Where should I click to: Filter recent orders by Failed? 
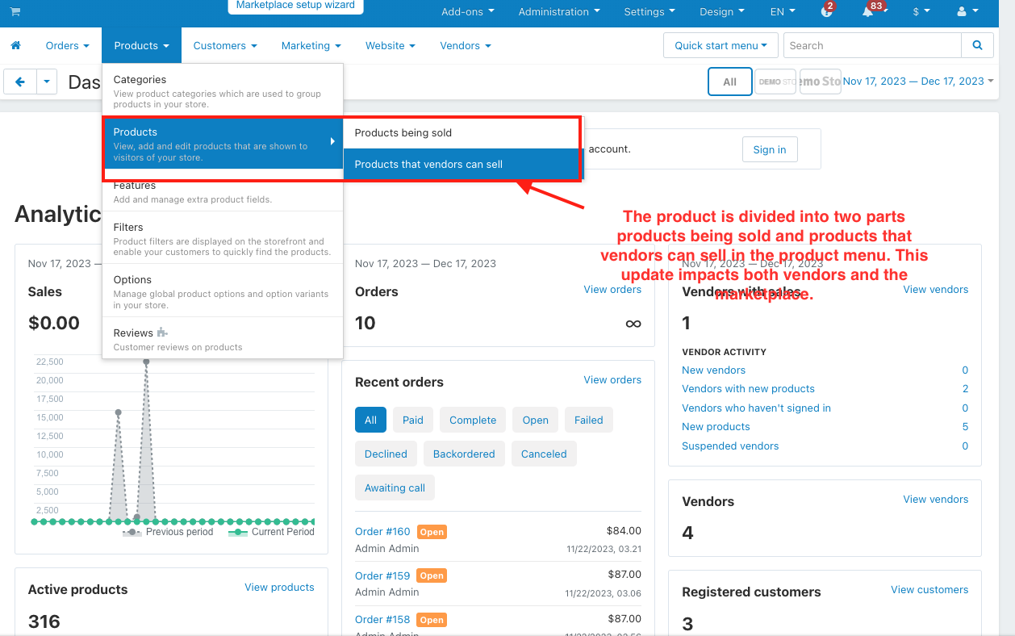(x=589, y=420)
